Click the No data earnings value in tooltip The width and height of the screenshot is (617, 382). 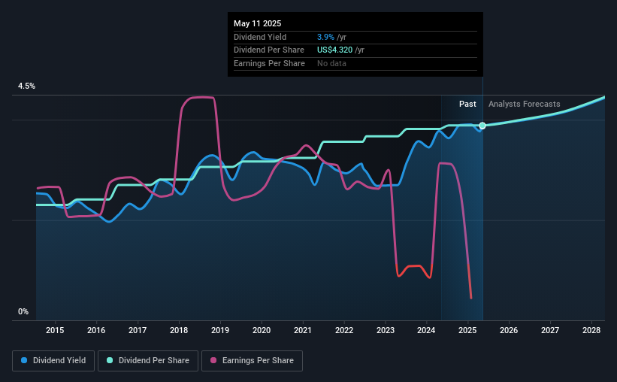tap(331, 63)
